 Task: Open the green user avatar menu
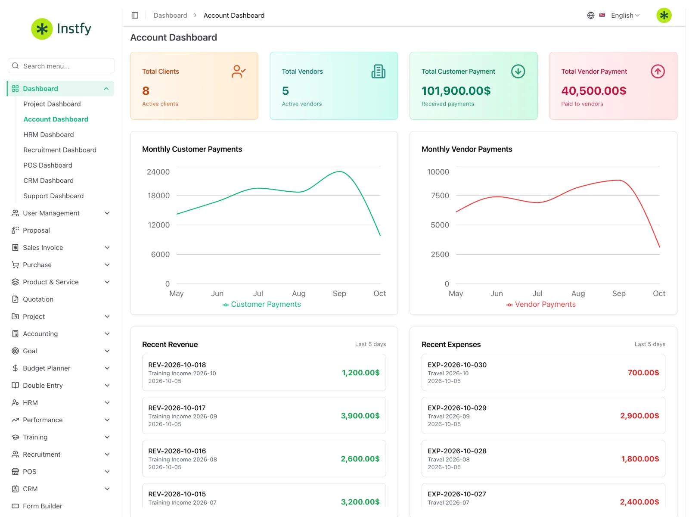(x=664, y=16)
